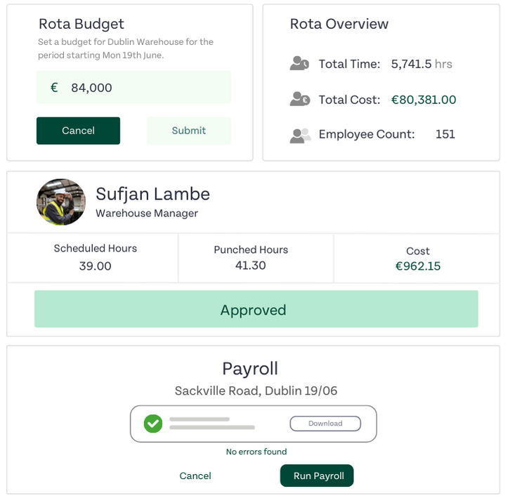Select the Scheduled Hours cell
This screenshot has width=508, height=498.
(95, 258)
